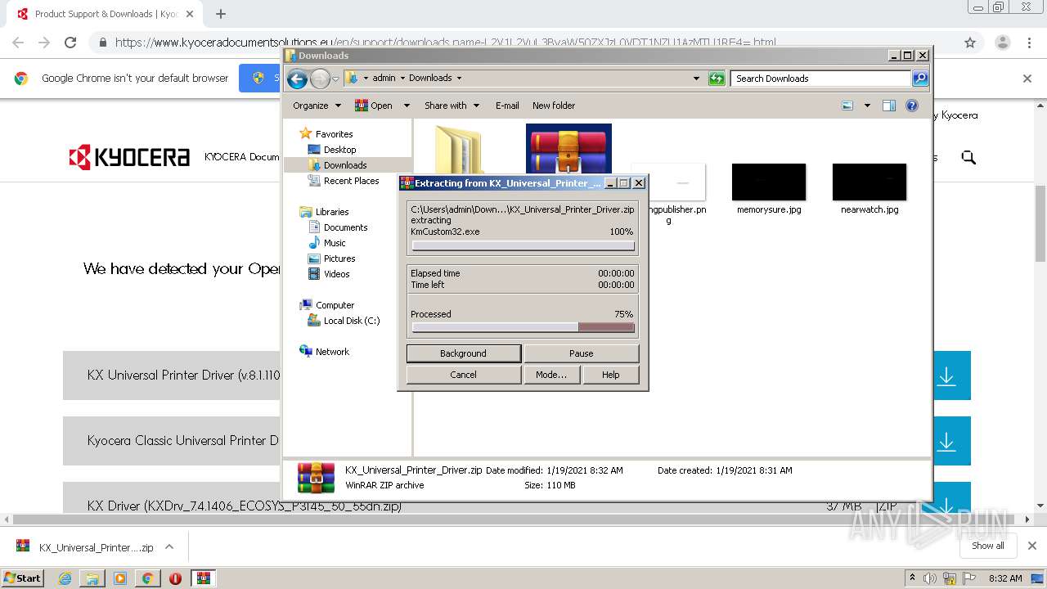The width and height of the screenshot is (1047, 589).
Task: Click the search magnifier in Downloads window
Action: point(920,79)
